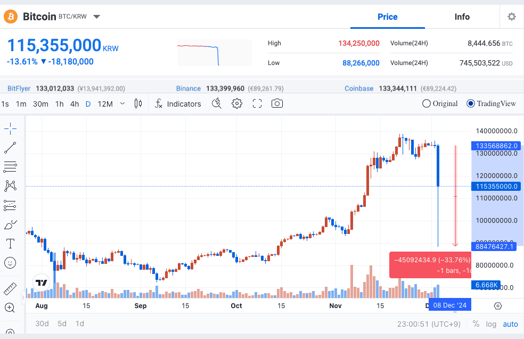
Task: Open the emoji icons tool
Action: coord(10,263)
